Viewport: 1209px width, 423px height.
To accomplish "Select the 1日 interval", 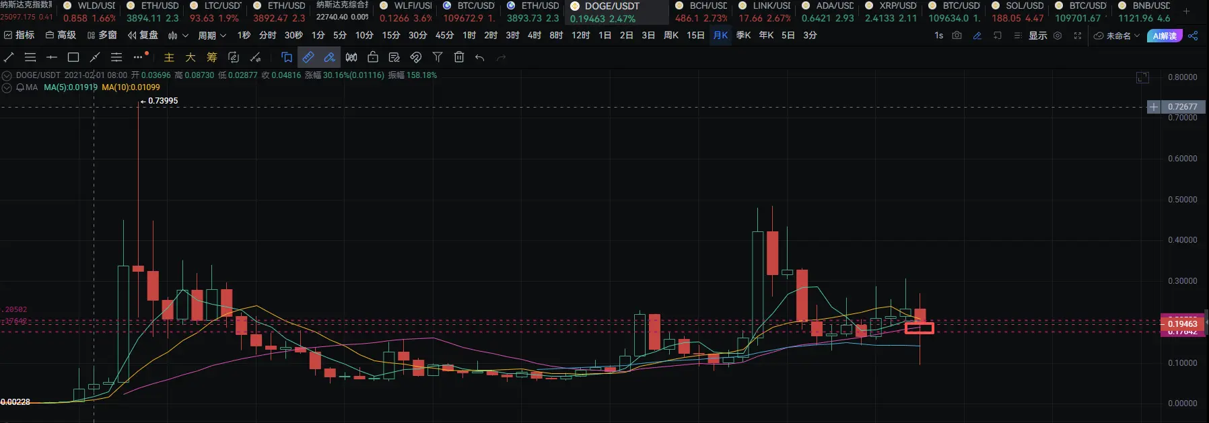I will pyautogui.click(x=605, y=35).
